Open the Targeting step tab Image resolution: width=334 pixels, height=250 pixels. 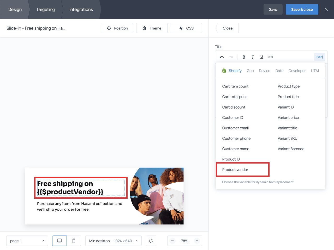[x=45, y=9]
